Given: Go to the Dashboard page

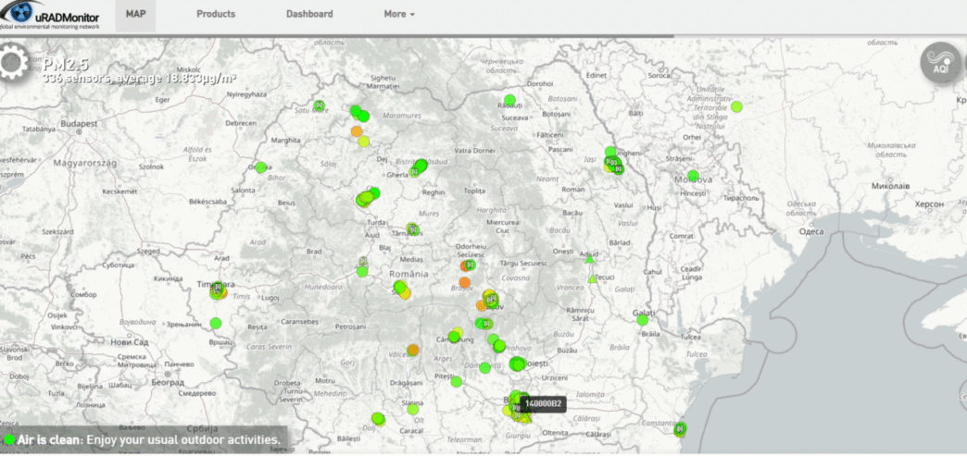Looking at the screenshot, I should click(x=309, y=14).
